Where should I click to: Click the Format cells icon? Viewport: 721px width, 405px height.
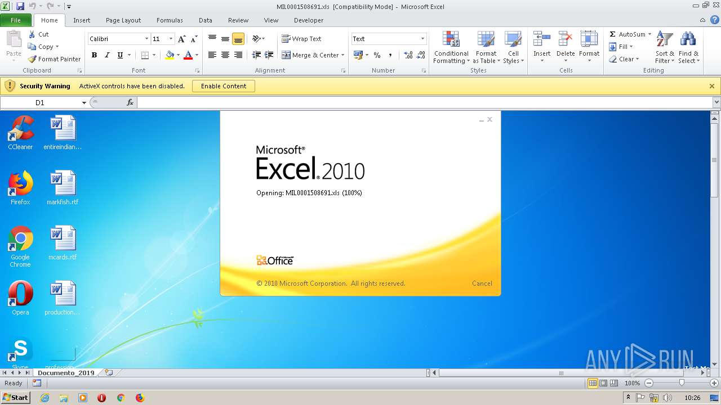tap(589, 39)
